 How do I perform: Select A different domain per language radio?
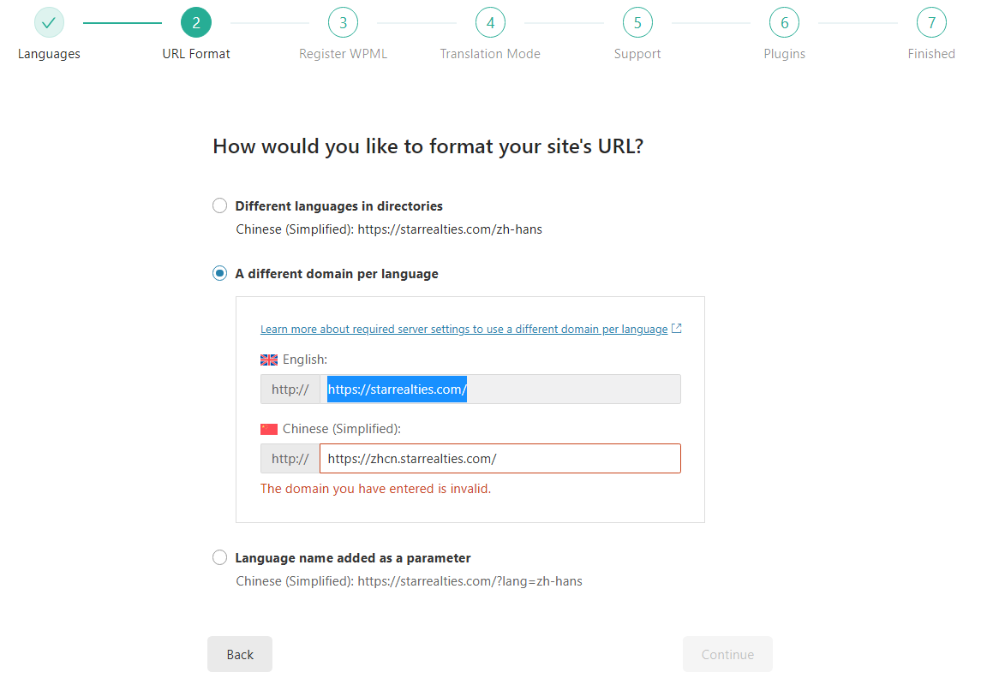click(219, 273)
